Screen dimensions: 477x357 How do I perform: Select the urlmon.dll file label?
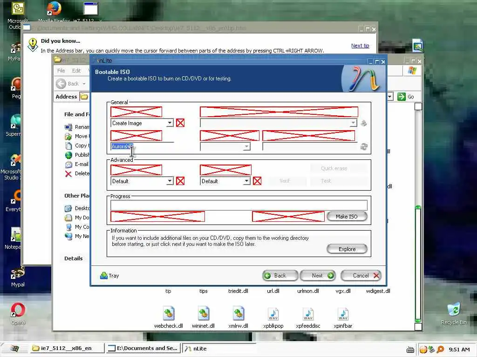pyautogui.click(x=308, y=291)
